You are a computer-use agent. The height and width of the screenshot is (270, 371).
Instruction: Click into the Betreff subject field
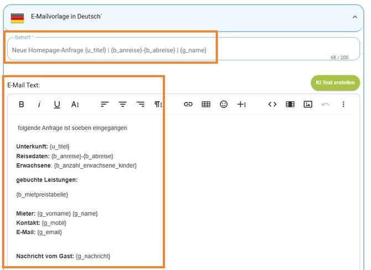[x=183, y=49]
